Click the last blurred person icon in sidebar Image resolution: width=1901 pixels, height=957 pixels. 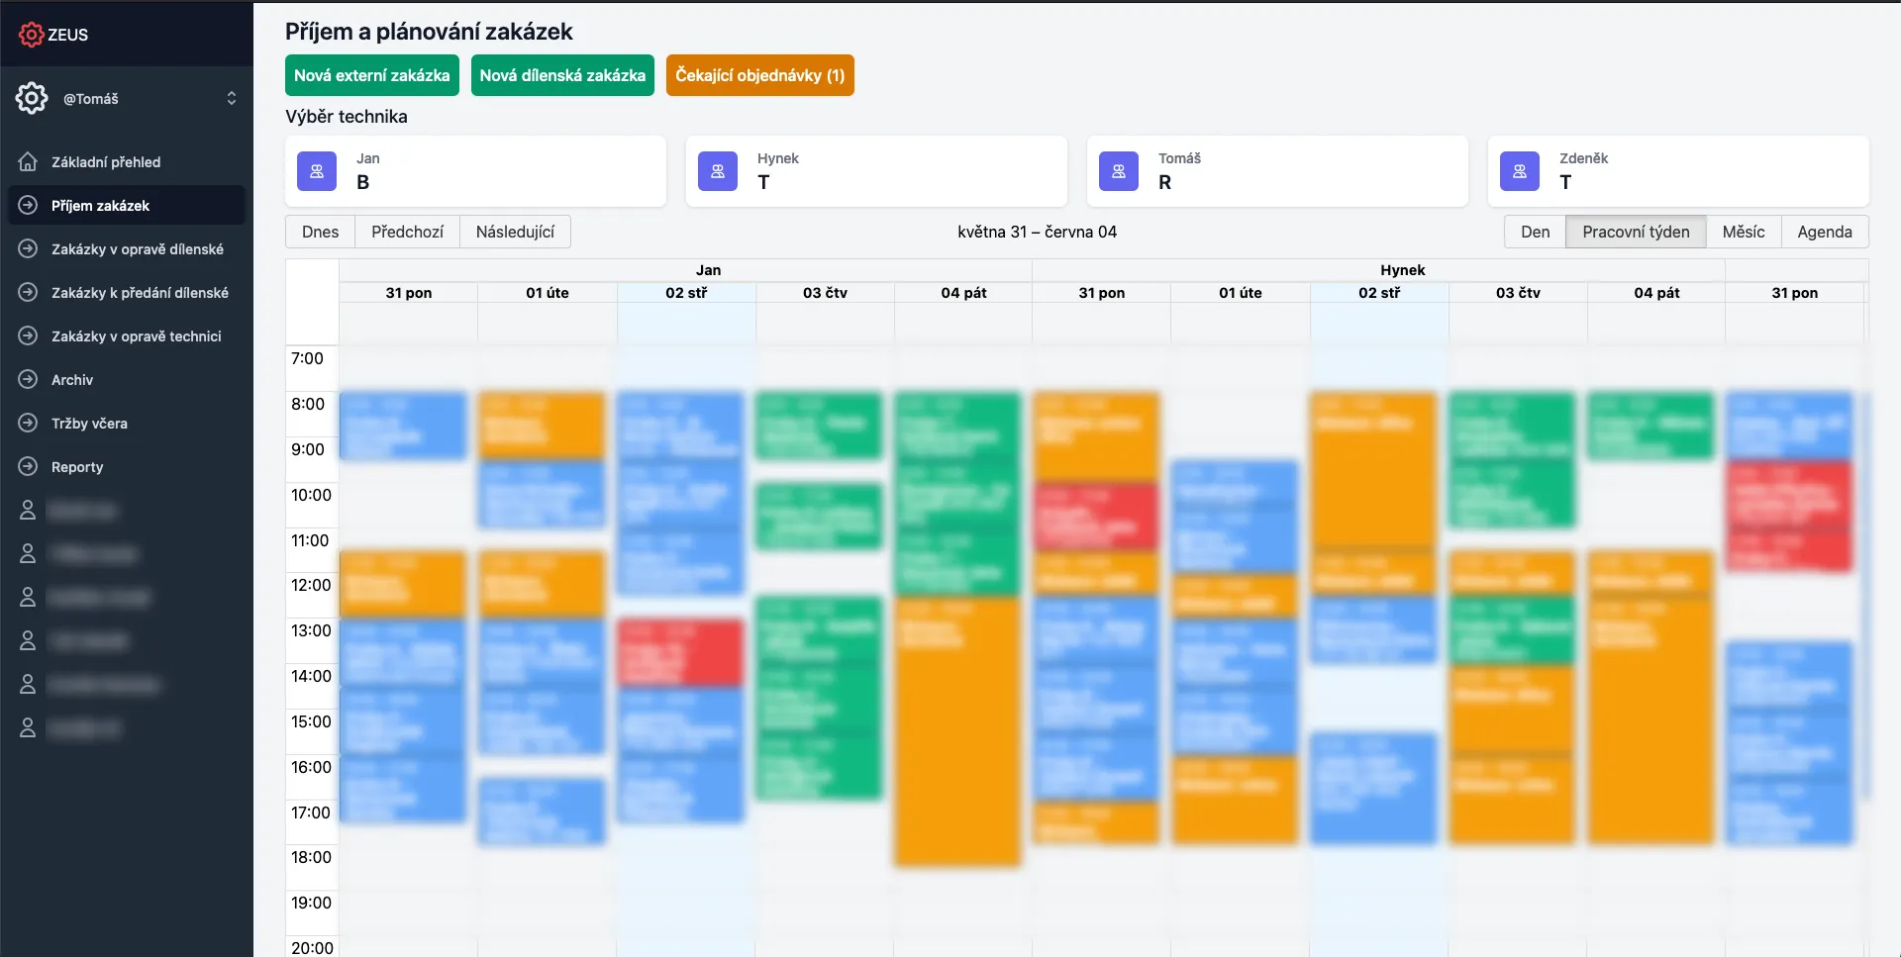tap(28, 728)
